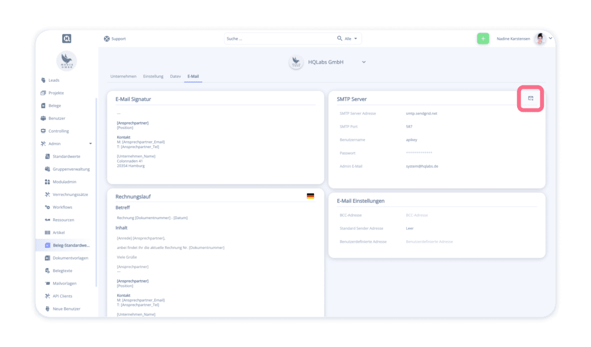
Task: Open Dokumentvorlagen in the sidebar
Action: (x=70, y=258)
